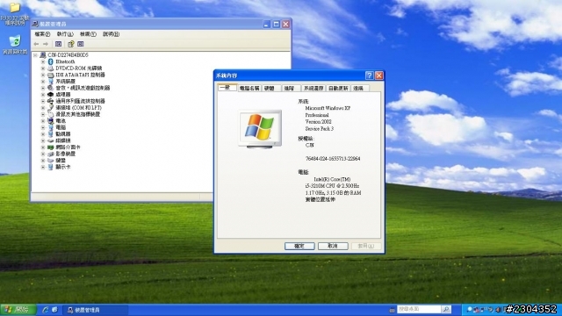Expand the 處理器 processors plus box
The width and height of the screenshot is (562, 316).
(43, 95)
